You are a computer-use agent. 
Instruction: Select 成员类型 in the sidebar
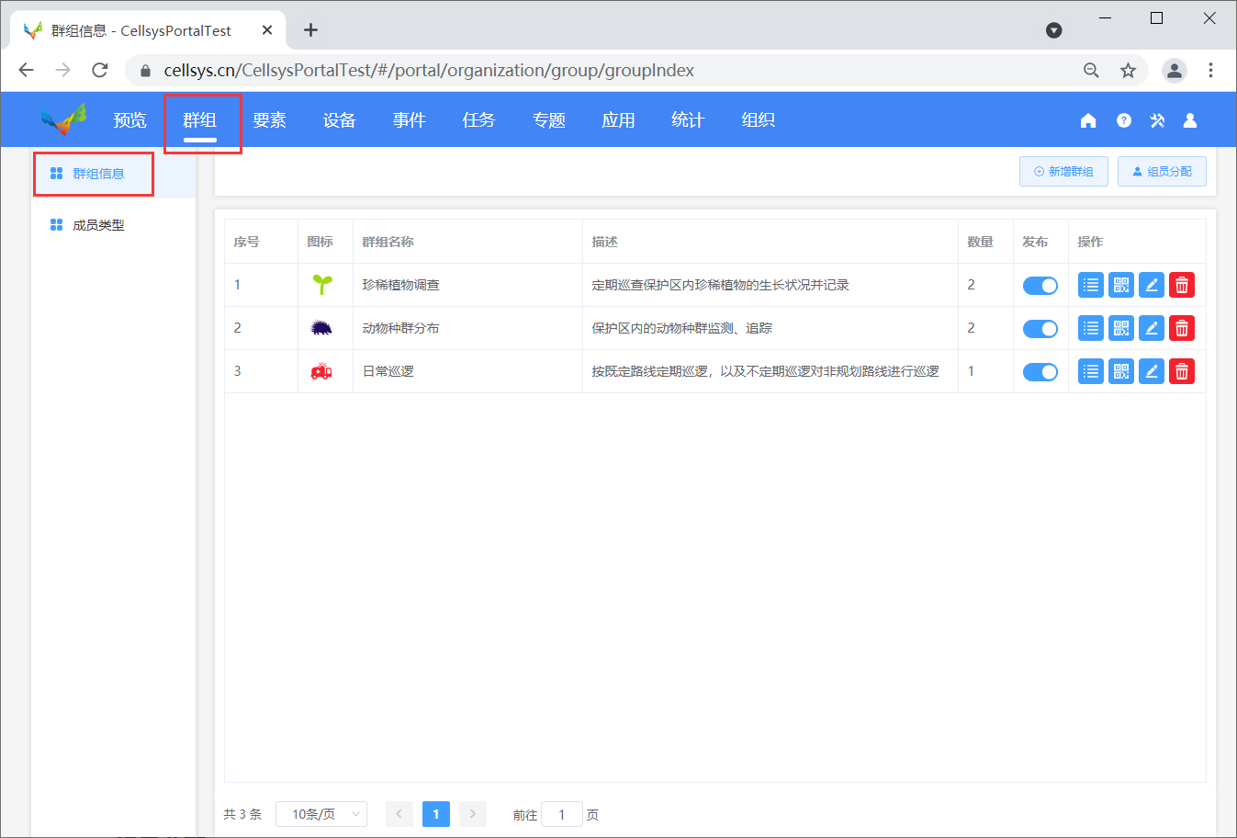tap(98, 225)
